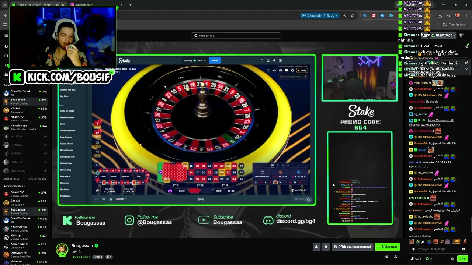Open victoriaslaps channel in the sidebar
This screenshot has height=265, width=472.
tap(25, 127)
